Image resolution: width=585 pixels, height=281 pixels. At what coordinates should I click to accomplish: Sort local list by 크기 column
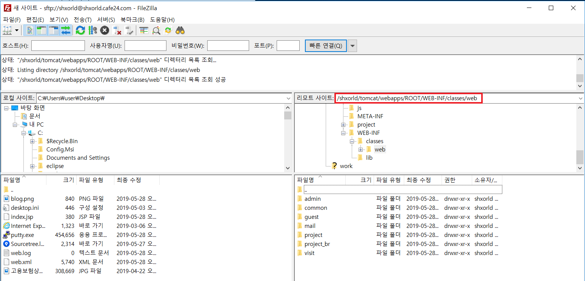click(61, 180)
